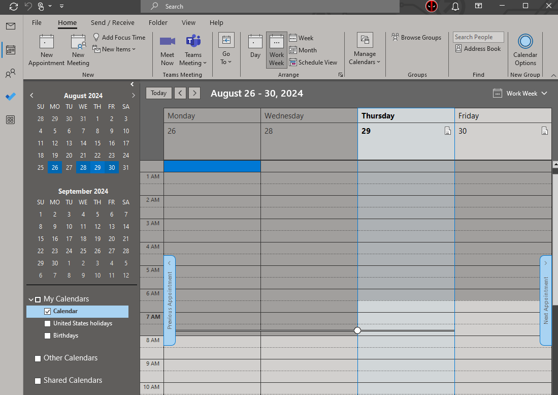Open the Send / Receive tab
Viewport: 558px width, 395px height.
click(x=112, y=22)
